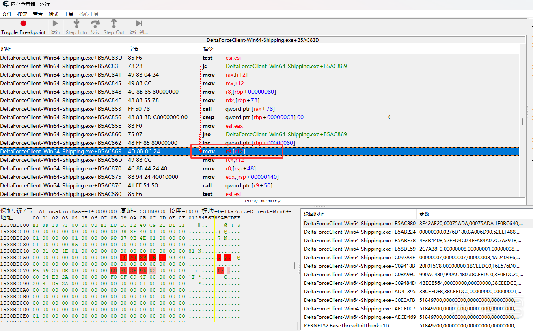Click the copy memory bar
The width and height of the screenshot is (533, 331).
pos(263,201)
